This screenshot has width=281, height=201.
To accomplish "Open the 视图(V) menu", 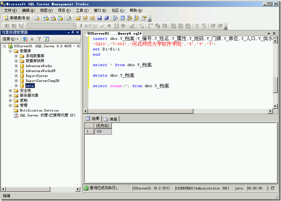I will 46,11.
